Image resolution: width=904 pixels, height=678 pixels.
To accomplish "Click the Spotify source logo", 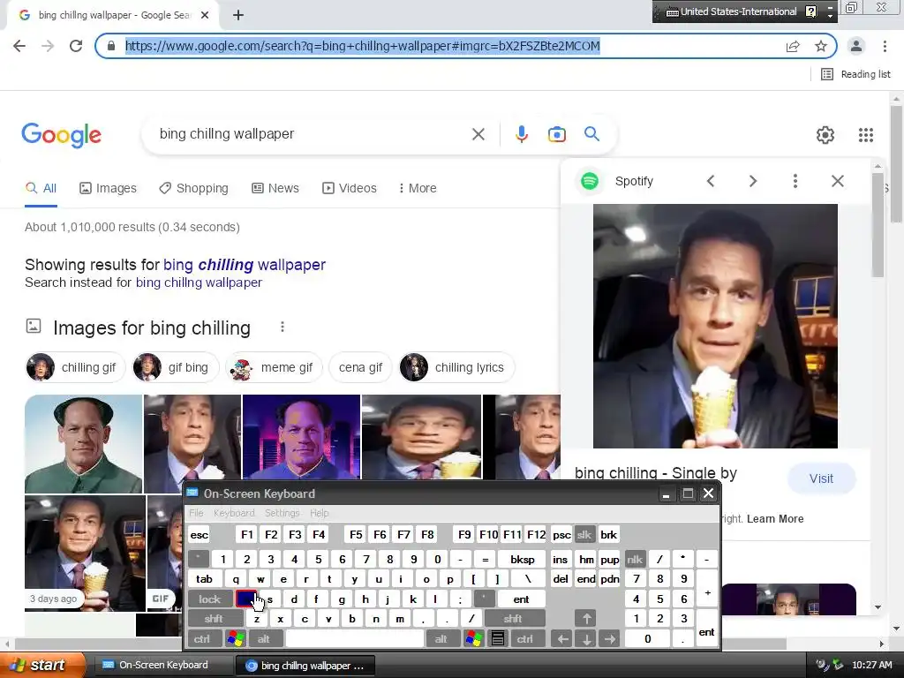I will pyautogui.click(x=589, y=181).
